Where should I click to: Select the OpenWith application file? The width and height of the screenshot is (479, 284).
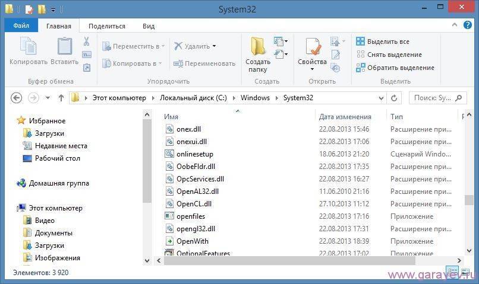click(193, 241)
